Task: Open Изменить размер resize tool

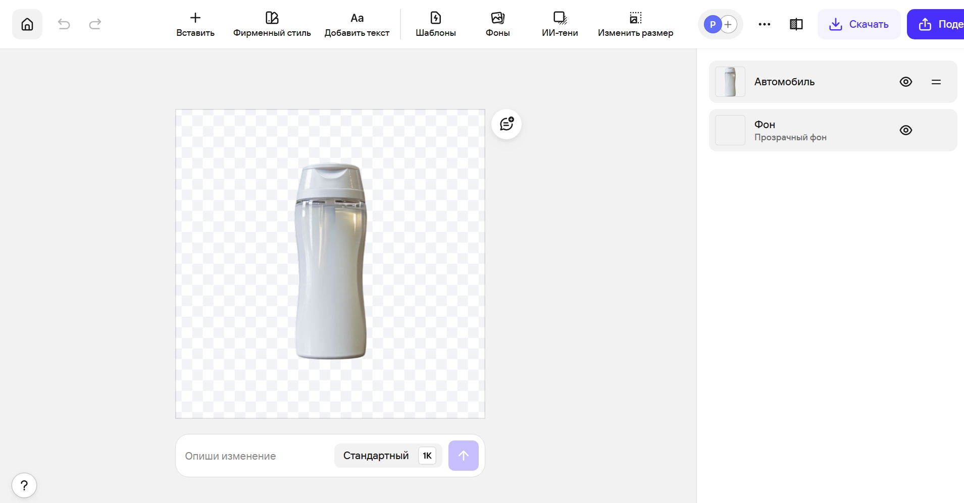Action: 635,24
